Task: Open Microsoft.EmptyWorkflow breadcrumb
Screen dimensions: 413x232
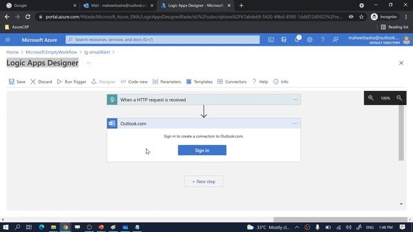Action: (52, 52)
